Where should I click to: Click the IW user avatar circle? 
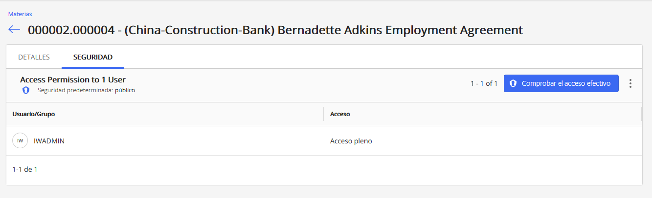pos(20,141)
